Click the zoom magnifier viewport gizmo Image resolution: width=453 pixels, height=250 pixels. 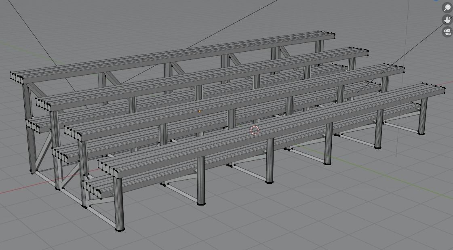pyautogui.click(x=447, y=8)
